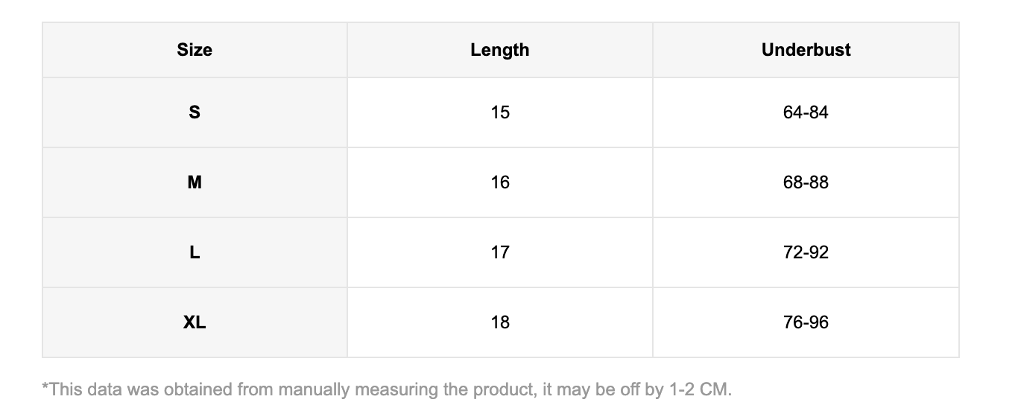The height and width of the screenshot is (411, 1018).
Task: Click length value 18
Action: (500, 322)
